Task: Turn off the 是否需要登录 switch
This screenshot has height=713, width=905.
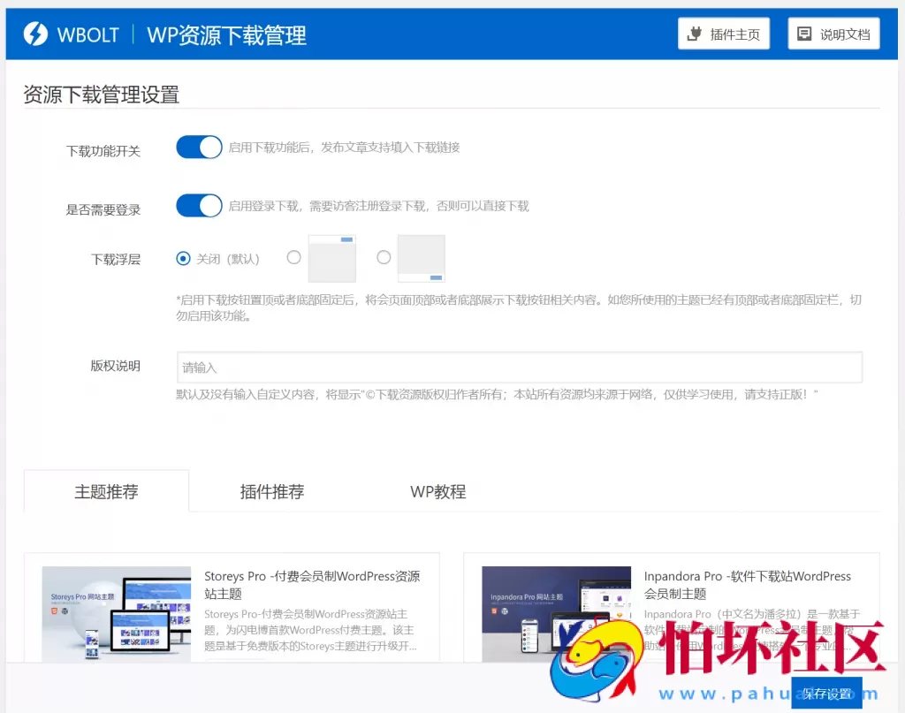Action: 198,205
